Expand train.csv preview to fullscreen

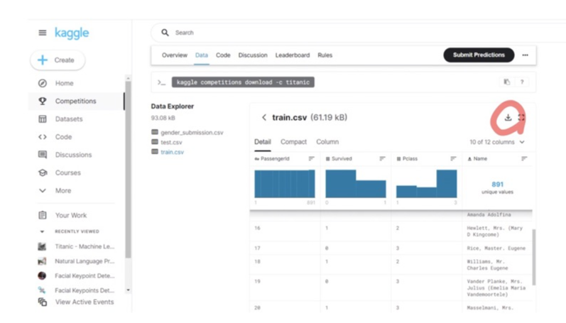pos(521,117)
